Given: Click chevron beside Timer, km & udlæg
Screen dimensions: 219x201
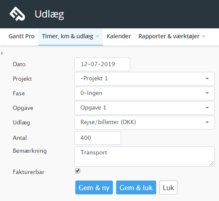Looking at the screenshot, I should [x=97, y=36].
